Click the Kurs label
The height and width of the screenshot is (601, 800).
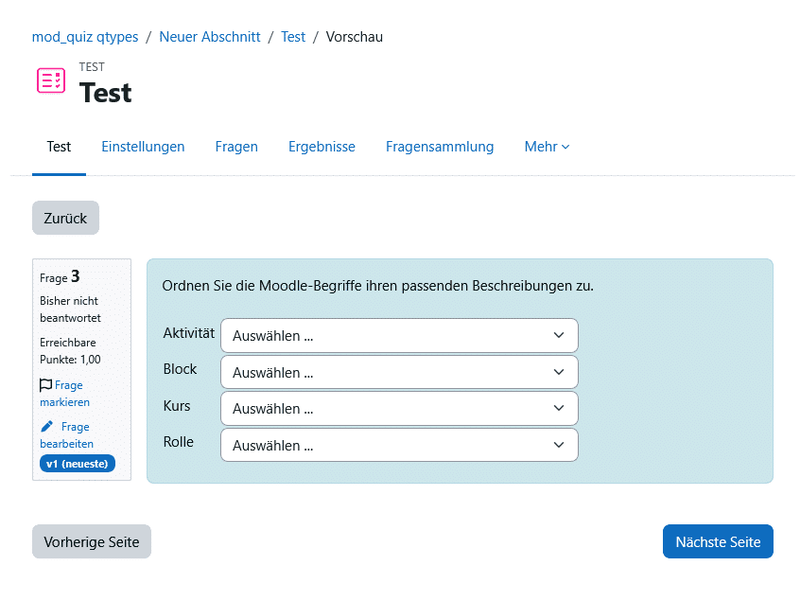[177, 406]
